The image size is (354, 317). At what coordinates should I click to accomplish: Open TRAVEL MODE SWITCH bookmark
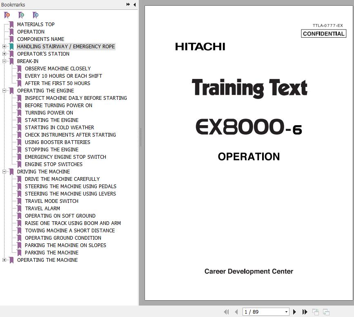tap(52, 201)
